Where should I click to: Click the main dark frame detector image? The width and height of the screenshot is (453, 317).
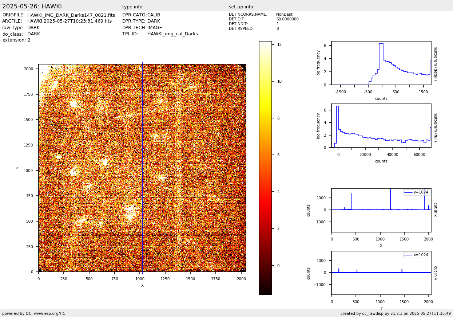click(142, 168)
